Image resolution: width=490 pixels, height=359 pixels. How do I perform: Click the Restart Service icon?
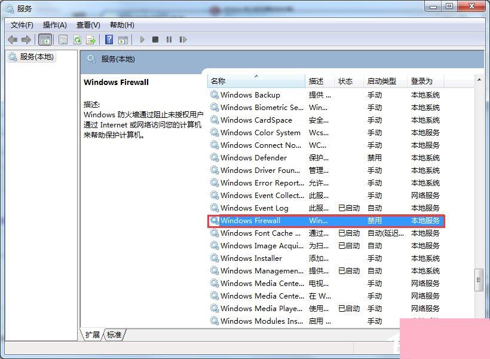pyautogui.click(x=183, y=39)
